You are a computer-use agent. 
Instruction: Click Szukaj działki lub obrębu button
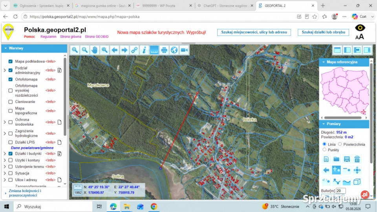(323, 32)
